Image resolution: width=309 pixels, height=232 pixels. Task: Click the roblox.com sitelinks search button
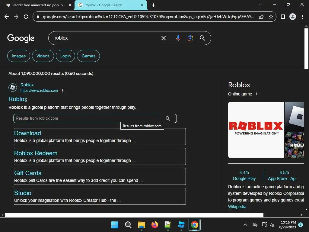click(168, 118)
